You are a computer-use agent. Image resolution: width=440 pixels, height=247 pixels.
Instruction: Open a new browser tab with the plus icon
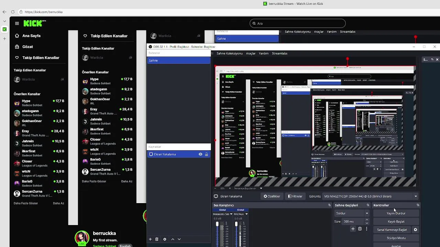tap(4, 38)
